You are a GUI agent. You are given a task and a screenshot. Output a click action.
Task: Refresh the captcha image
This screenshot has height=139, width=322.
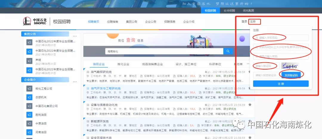pos(290,66)
